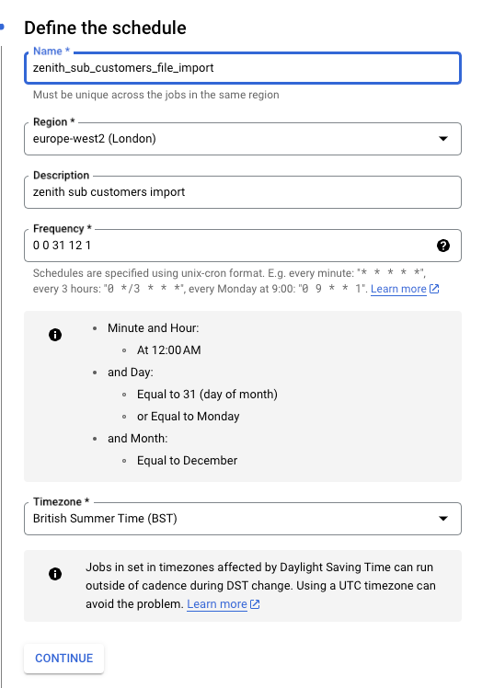Open the Timezone dropdown arrow
Viewport: 482px width, 688px height.
click(x=443, y=519)
